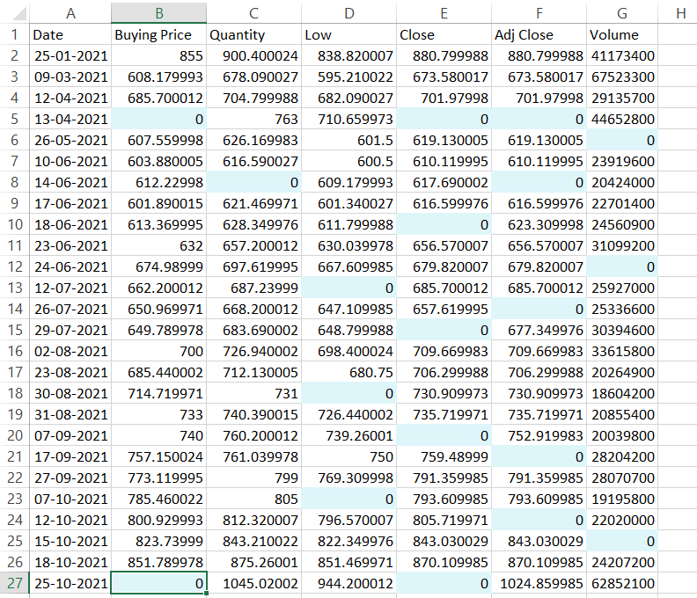Click the select-all corner triangle
The width and height of the screenshot is (697, 598).
(14, 13)
